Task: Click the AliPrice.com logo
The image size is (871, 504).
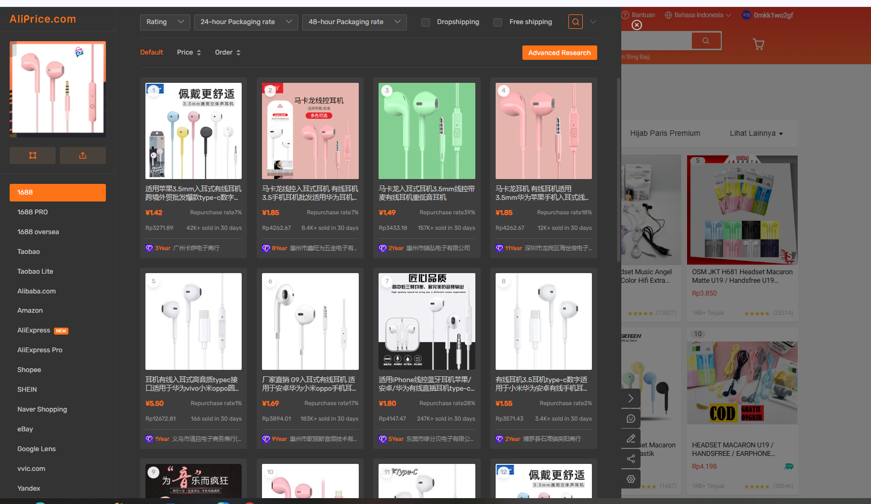Action: click(x=43, y=19)
